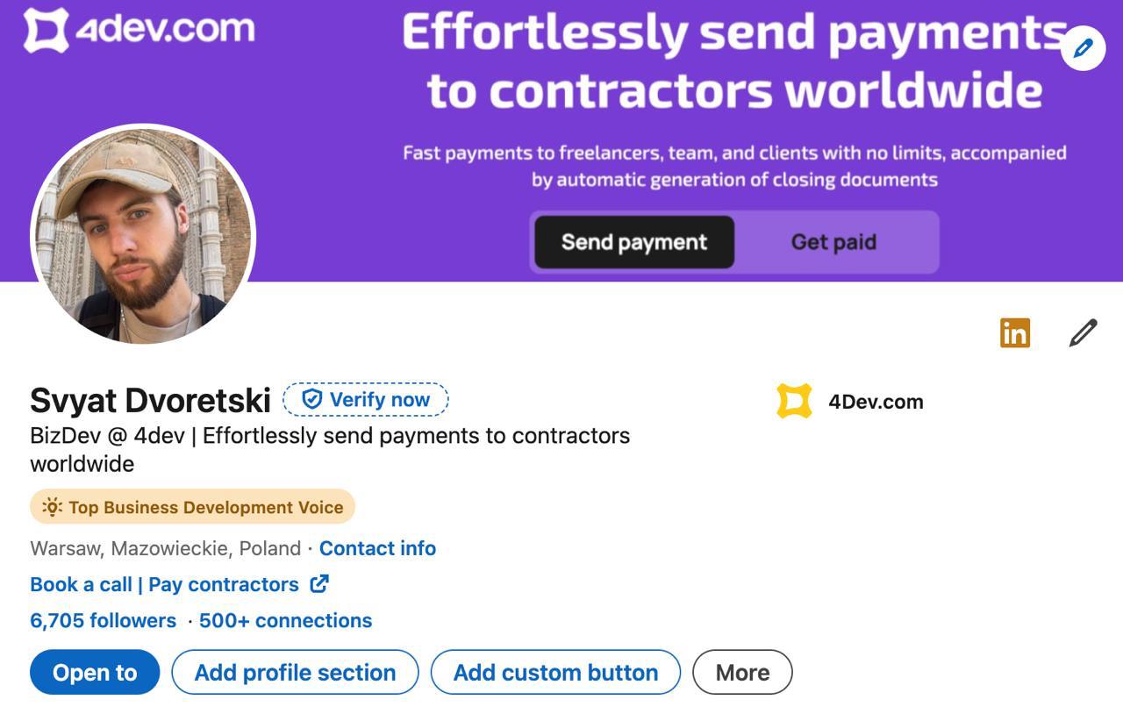Click the shield icon inside Verify now badge
This screenshot has height=721, width=1123.
click(311, 399)
